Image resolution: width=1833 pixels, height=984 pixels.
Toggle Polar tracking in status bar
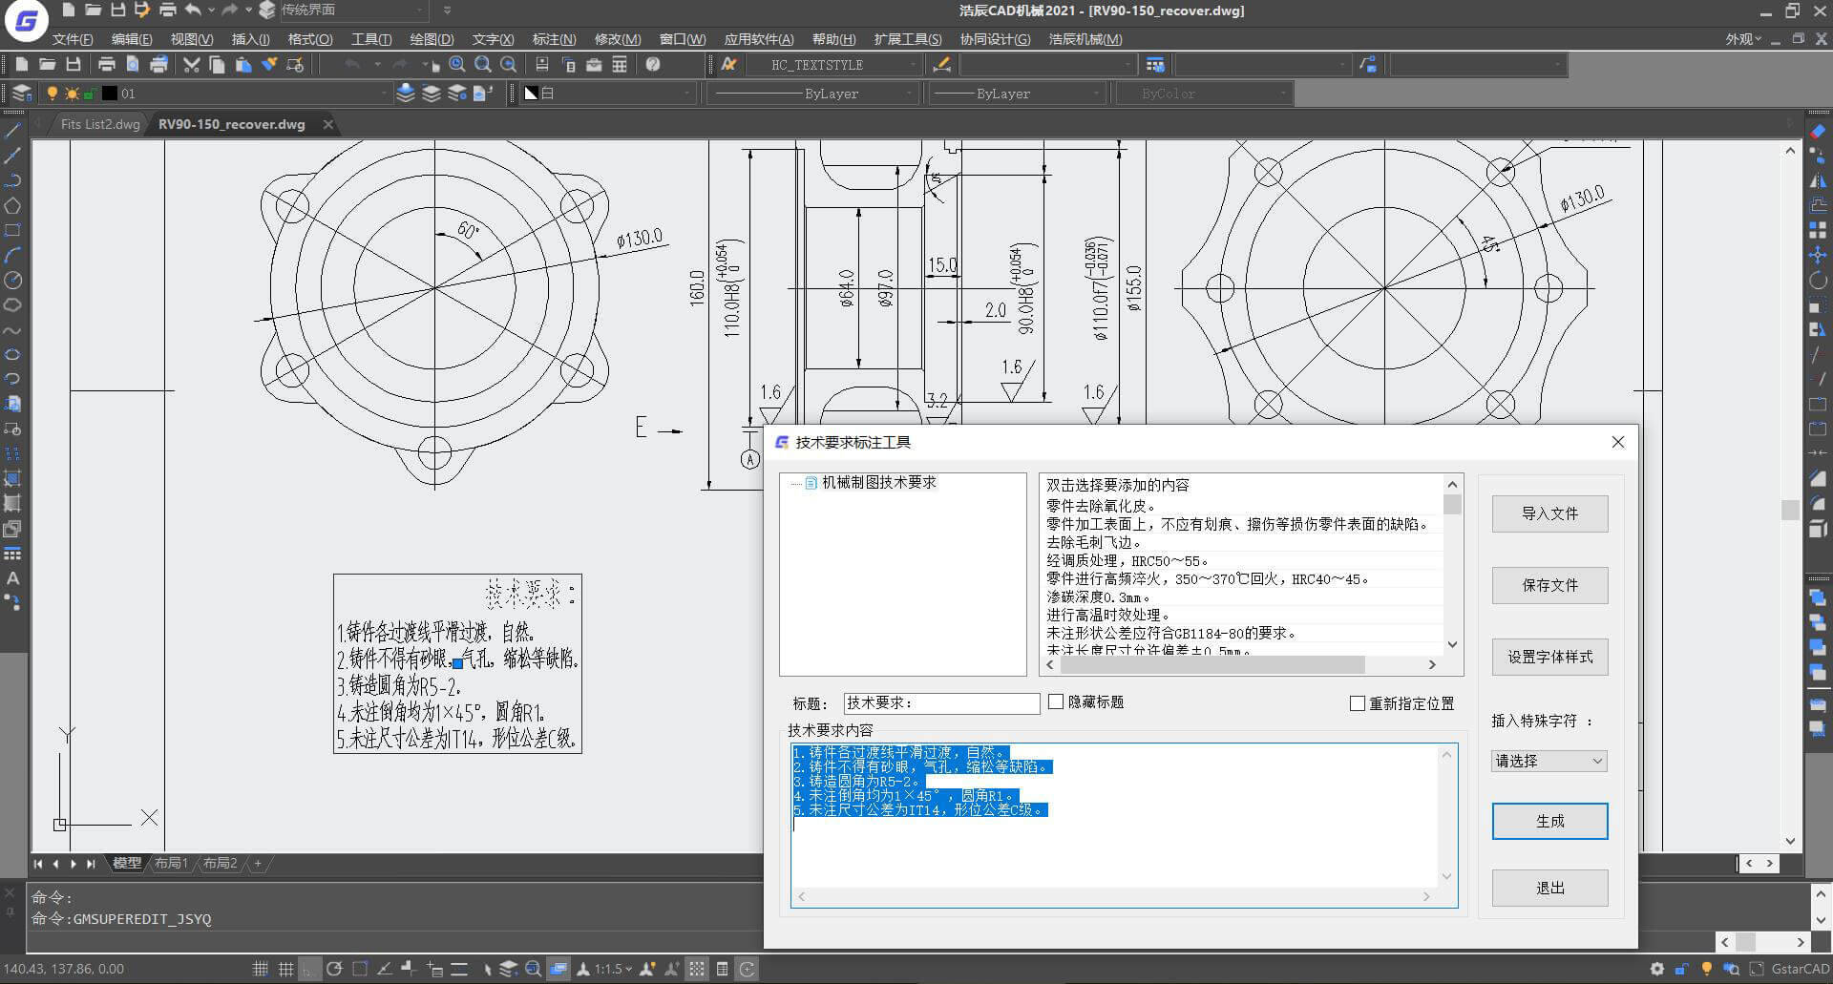[334, 969]
